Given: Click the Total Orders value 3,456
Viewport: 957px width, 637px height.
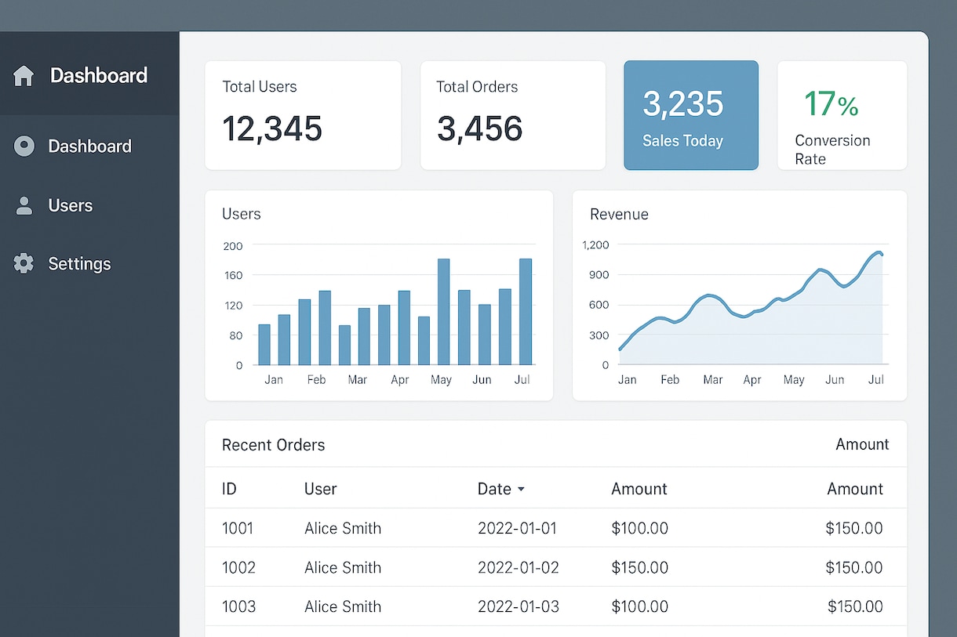Looking at the screenshot, I should [x=479, y=128].
